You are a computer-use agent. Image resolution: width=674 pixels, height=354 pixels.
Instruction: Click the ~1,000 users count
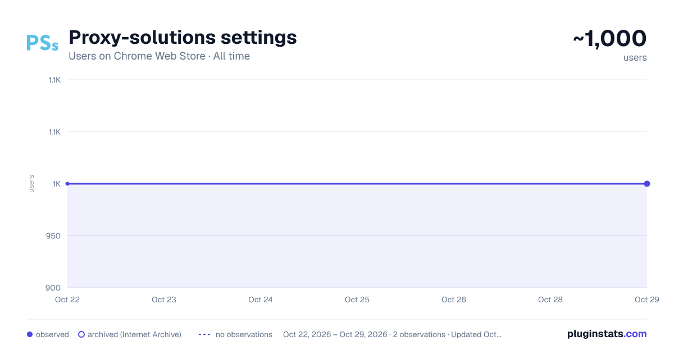(x=610, y=39)
